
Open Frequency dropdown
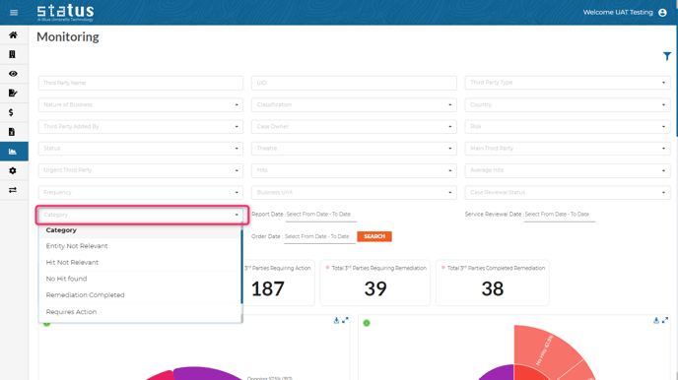(x=141, y=192)
